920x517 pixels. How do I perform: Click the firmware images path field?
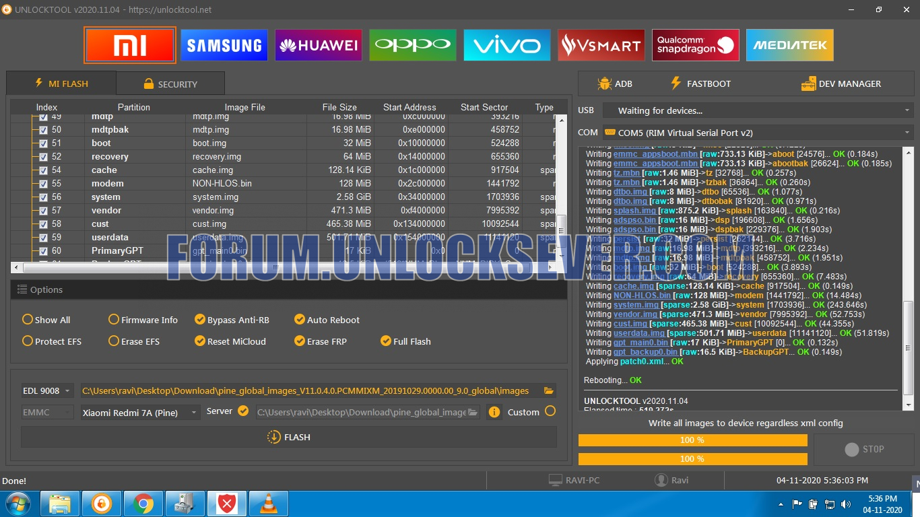click(311, 390)
